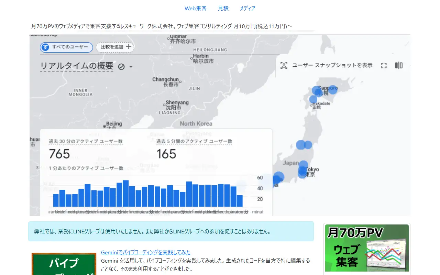Select the メディア menu item
The image size is (440, 275).
[247, 8]
